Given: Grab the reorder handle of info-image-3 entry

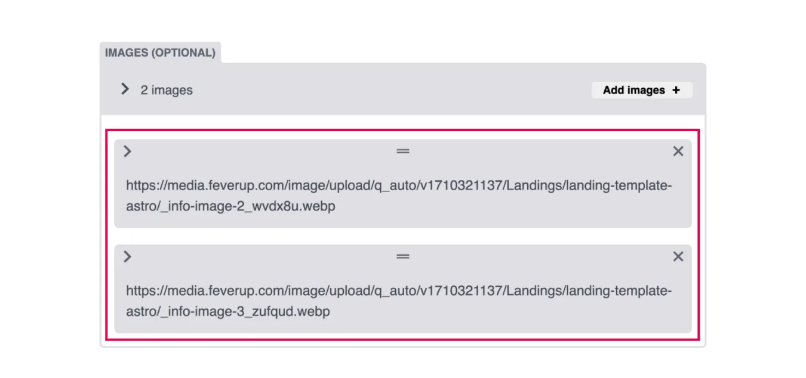Looking at the screenshot, I should coord(403,256).
